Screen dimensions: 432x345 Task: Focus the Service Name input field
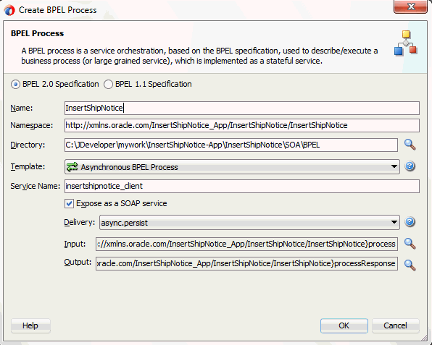pyautogui.click(x=242, y=186)
